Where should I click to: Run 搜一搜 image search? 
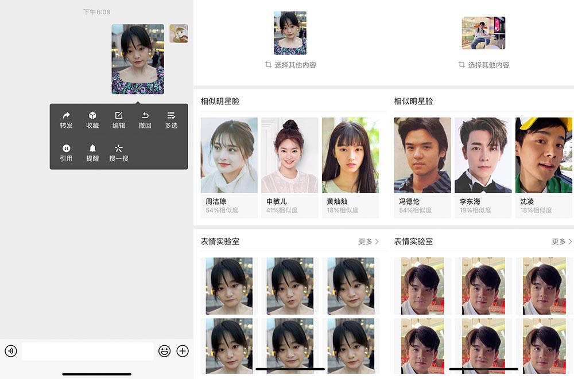(118, 151)
